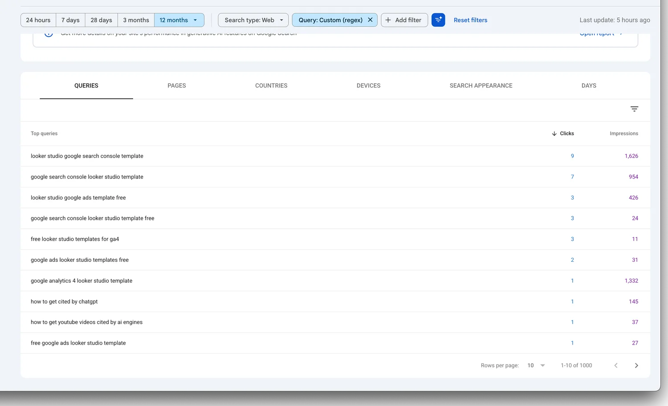Select the 7 days date range

pyautogui.click(x=70, y=20)
